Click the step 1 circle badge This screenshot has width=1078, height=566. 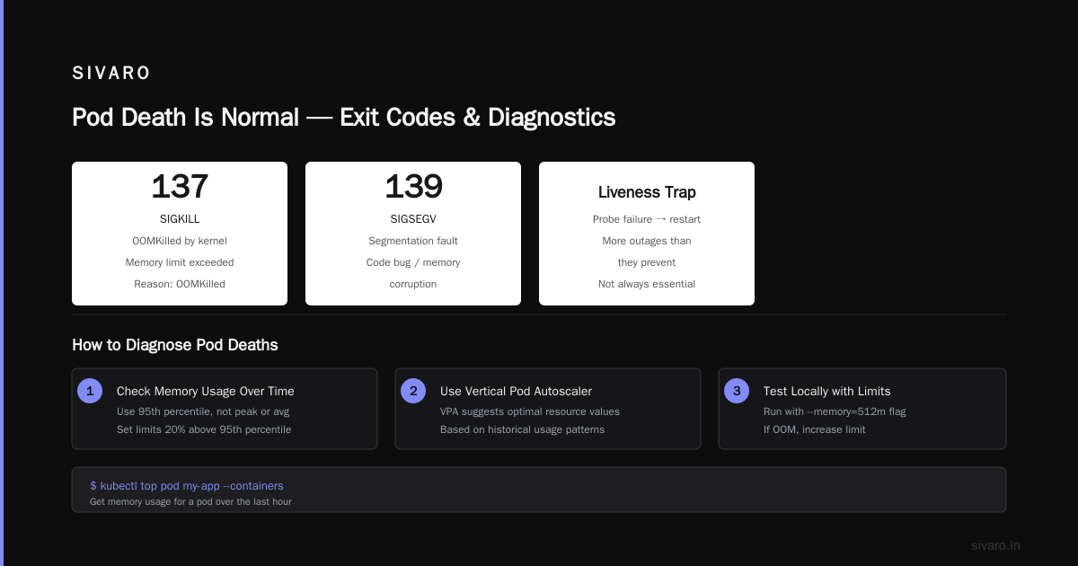point(90,391)
